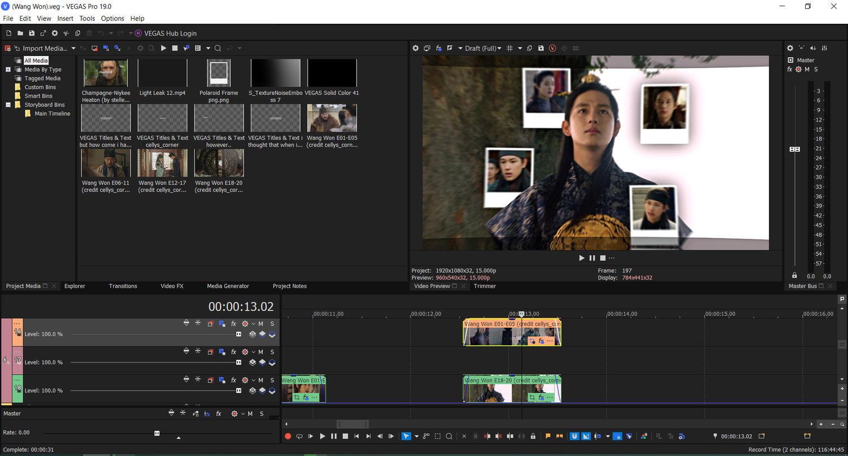The width and height of the screenshot is (848, 456).
Task: Stop media preview in the Project Media toolbar
Action: click(x=175, y=49)
